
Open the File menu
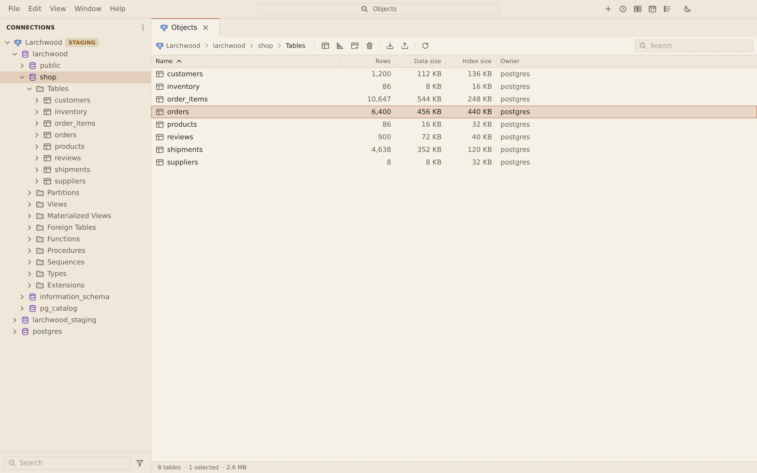tap(14, 9)
